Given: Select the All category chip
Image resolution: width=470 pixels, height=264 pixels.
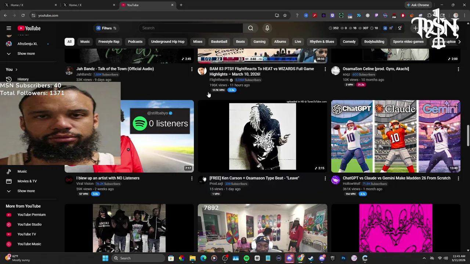Looking at the screenshot, I should (x=69, y=42).
